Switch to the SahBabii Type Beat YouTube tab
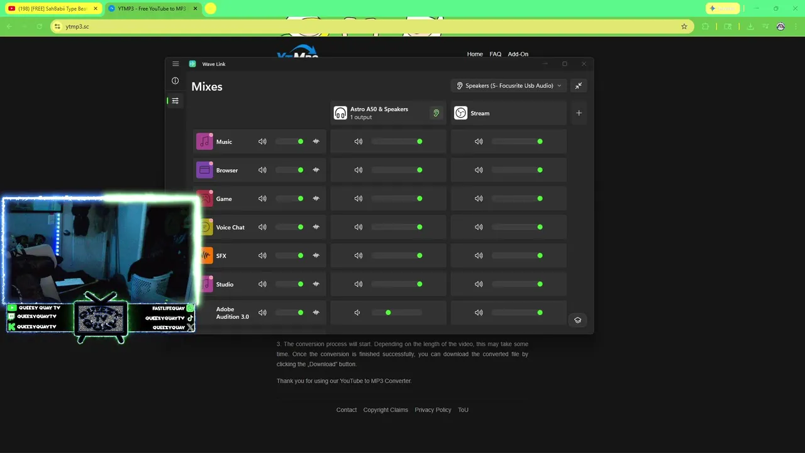 tap(52, 8)
